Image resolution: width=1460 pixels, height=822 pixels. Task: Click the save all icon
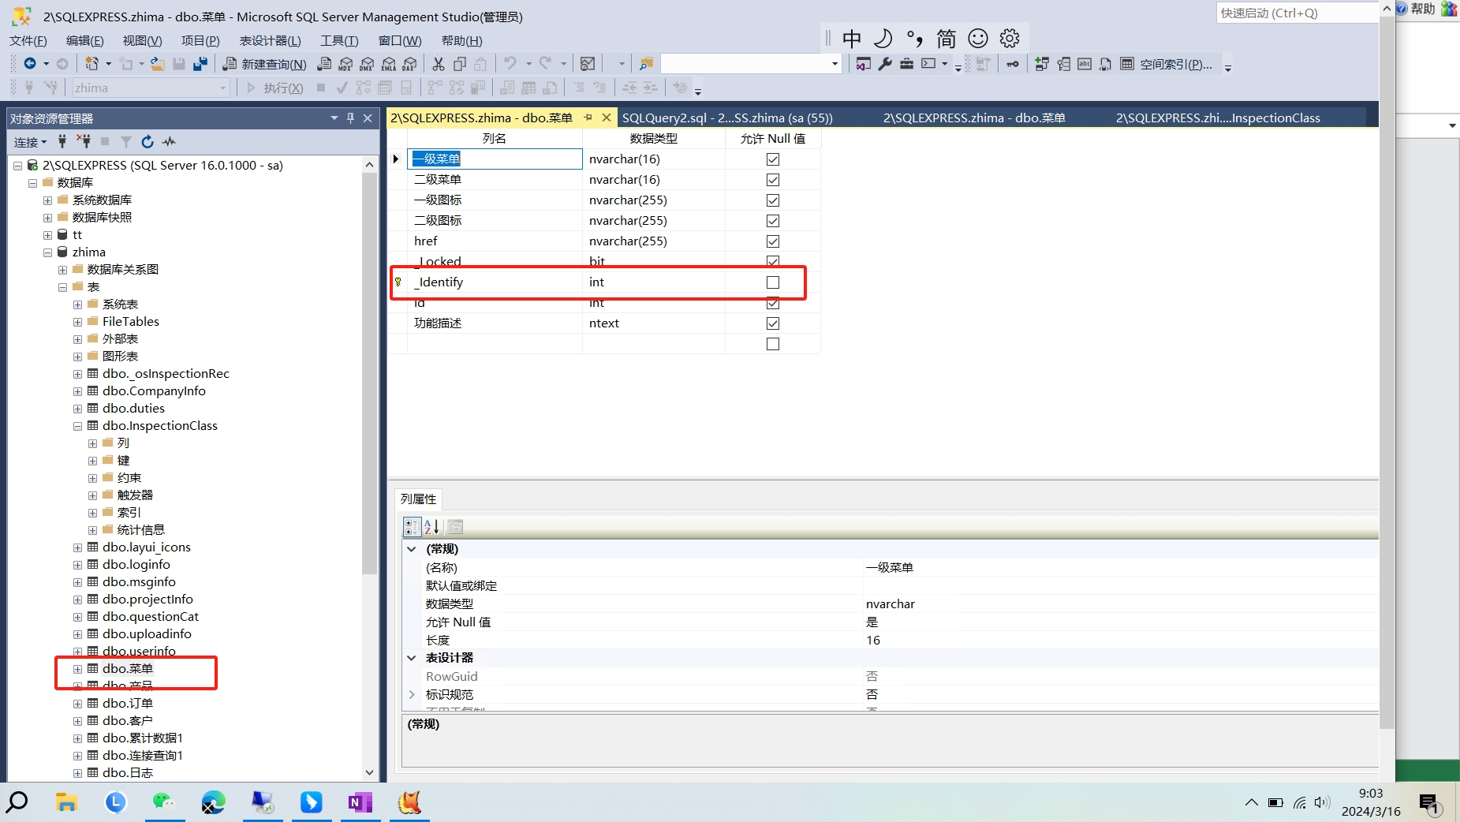tap(200, 64)
